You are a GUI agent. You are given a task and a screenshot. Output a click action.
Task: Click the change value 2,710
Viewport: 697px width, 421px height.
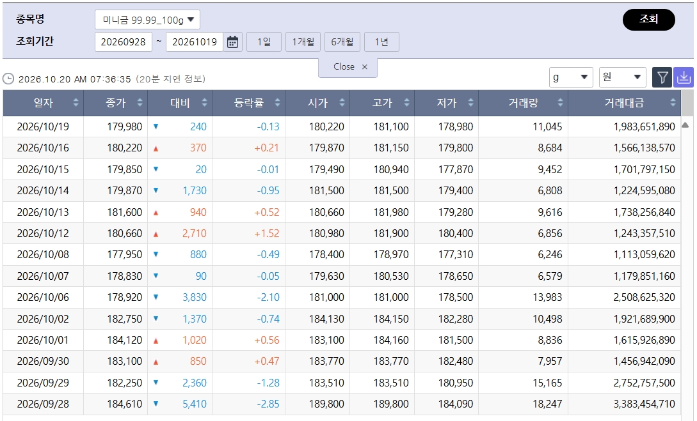pyautogui.click(x=195, y=233)
